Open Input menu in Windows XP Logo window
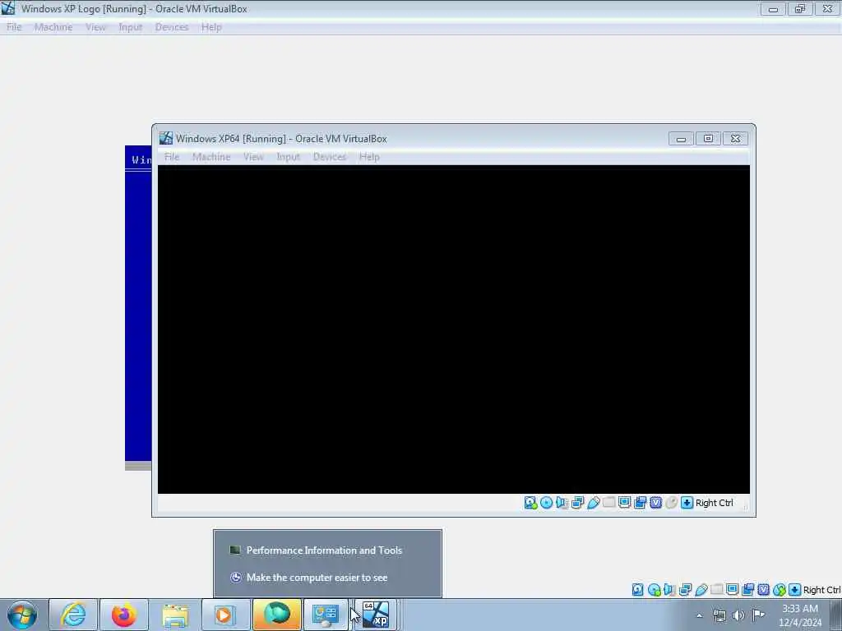This screenshot has height=631, width=842. (131, 27)
